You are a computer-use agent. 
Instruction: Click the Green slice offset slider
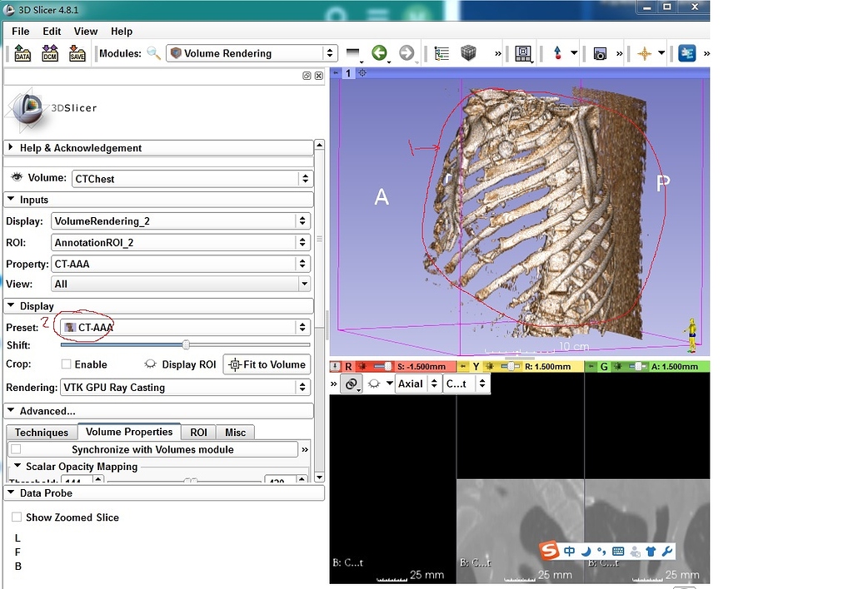coord(638,367)
